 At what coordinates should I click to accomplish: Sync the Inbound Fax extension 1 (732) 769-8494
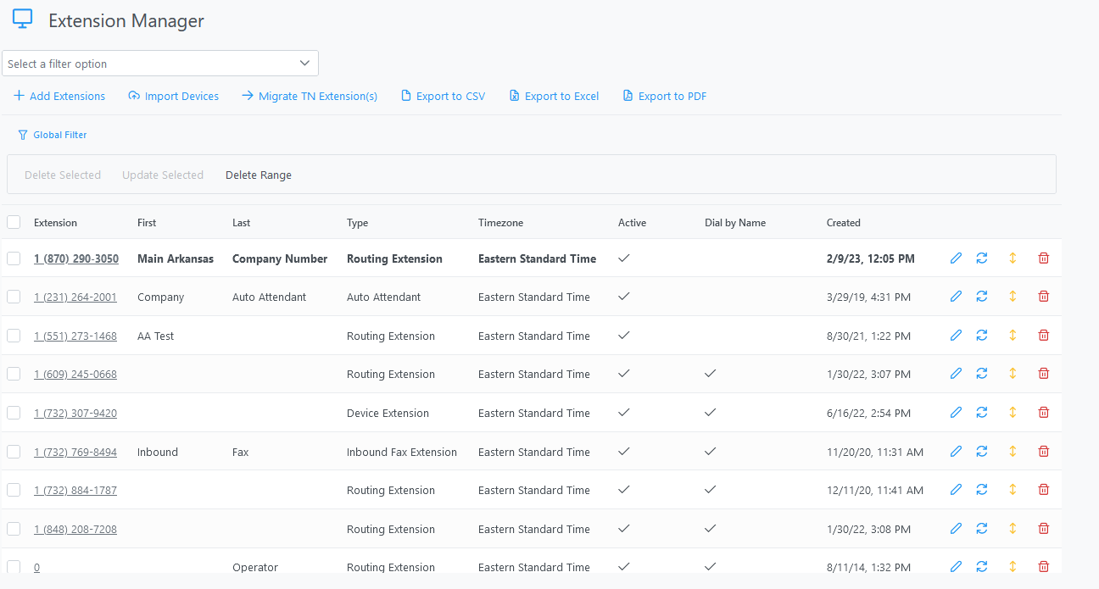point(982,452)
